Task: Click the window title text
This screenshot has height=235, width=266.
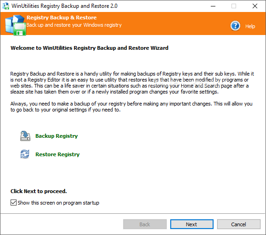Action: click(x=64, y=6)
